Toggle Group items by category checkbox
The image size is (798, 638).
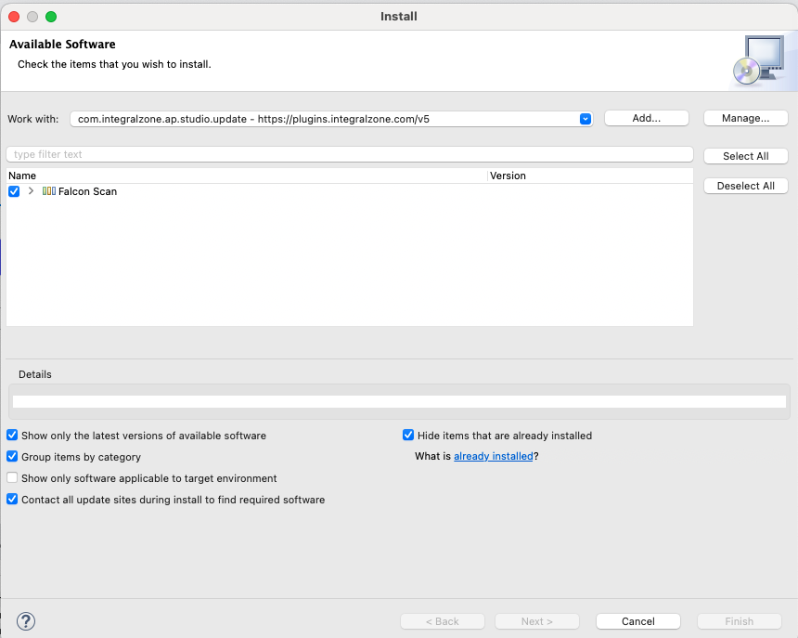point(12,456)
